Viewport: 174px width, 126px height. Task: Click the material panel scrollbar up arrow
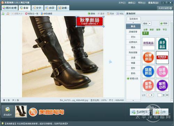[x=172, y=22]
